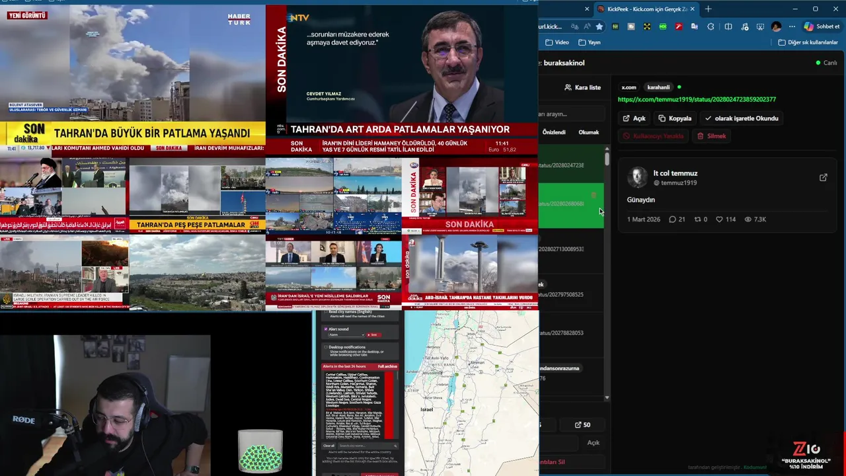Image resolution: width=846 pixels, height=476 pixels.
Task: Click the tweet views eye icon
Action: [x=748, y=219]
